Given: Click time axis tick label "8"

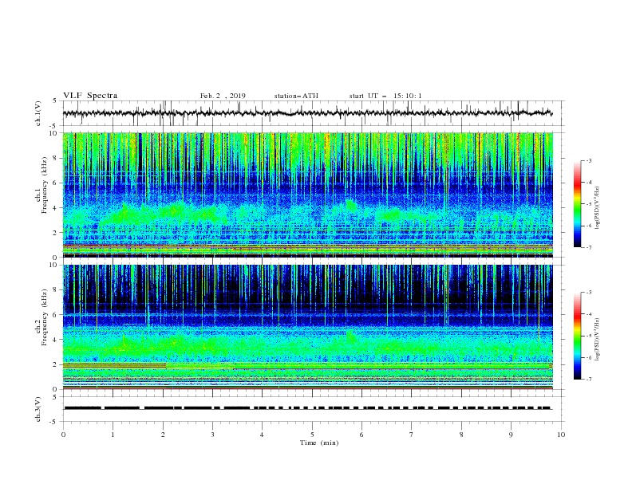Looking at the screenshot, I should click(461, 435).
